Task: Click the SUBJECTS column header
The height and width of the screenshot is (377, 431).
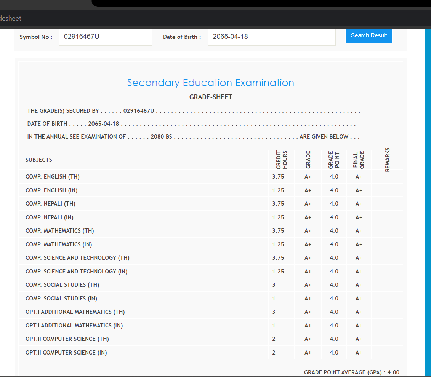Action: [x=39, y=160]
